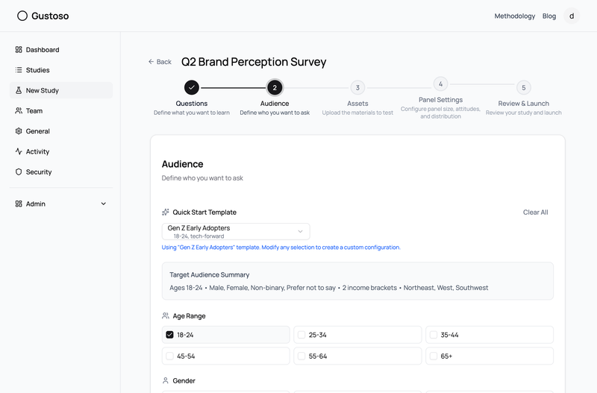This screenshot has height=393, width=597.
Task: Click the Security shield icon
Action: point(19,172)
